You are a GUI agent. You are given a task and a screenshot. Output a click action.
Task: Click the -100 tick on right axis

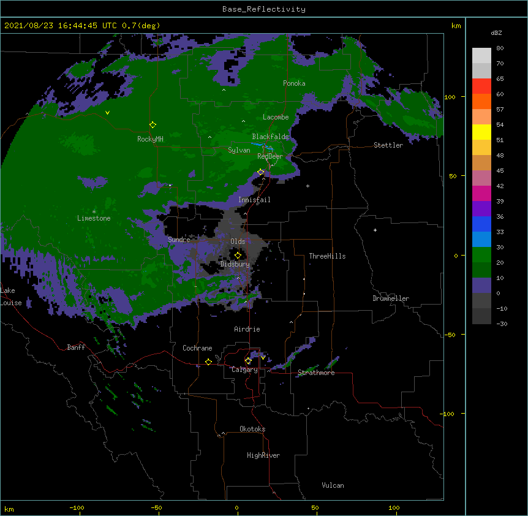click(x=447, y=414)
